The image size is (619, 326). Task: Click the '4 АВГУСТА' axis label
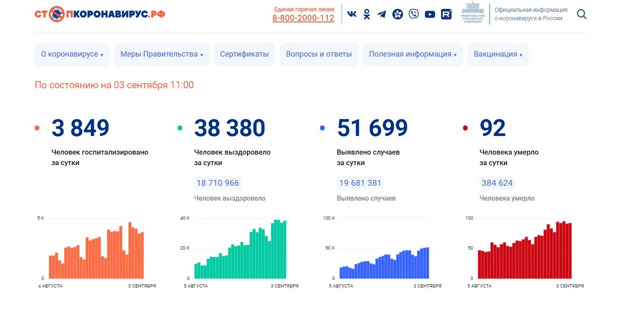click(50, 286)
